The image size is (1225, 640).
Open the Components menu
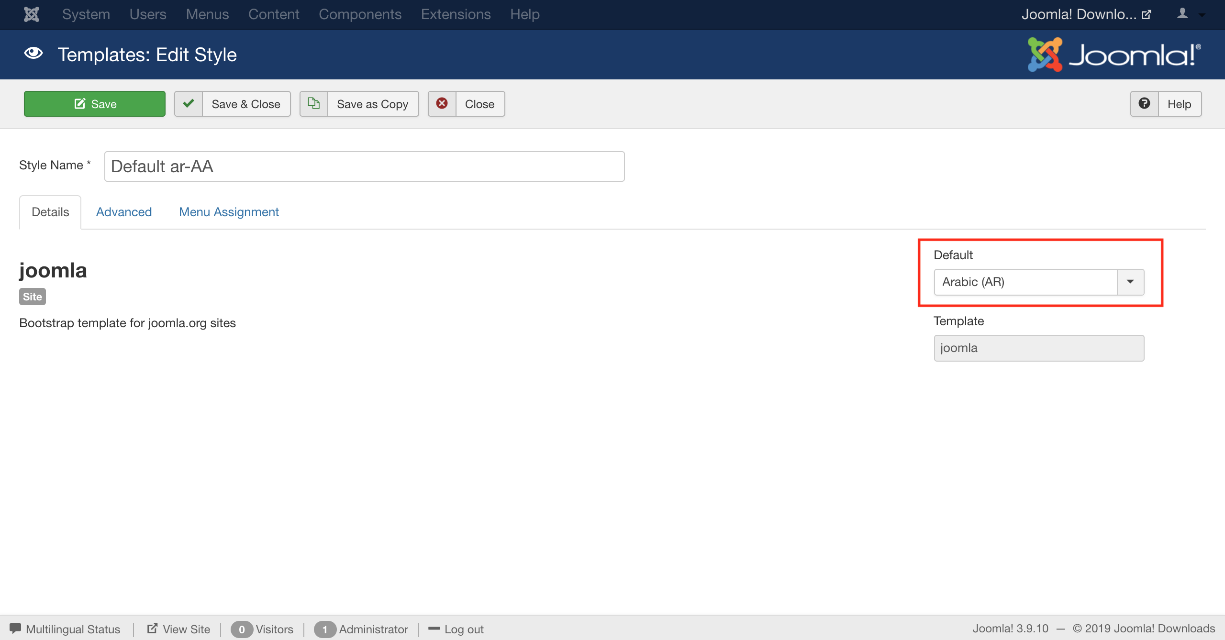[360, 14]
